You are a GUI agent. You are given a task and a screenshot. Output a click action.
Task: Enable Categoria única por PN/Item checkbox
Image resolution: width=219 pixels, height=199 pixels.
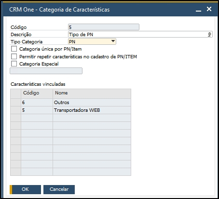pos(14,49)
